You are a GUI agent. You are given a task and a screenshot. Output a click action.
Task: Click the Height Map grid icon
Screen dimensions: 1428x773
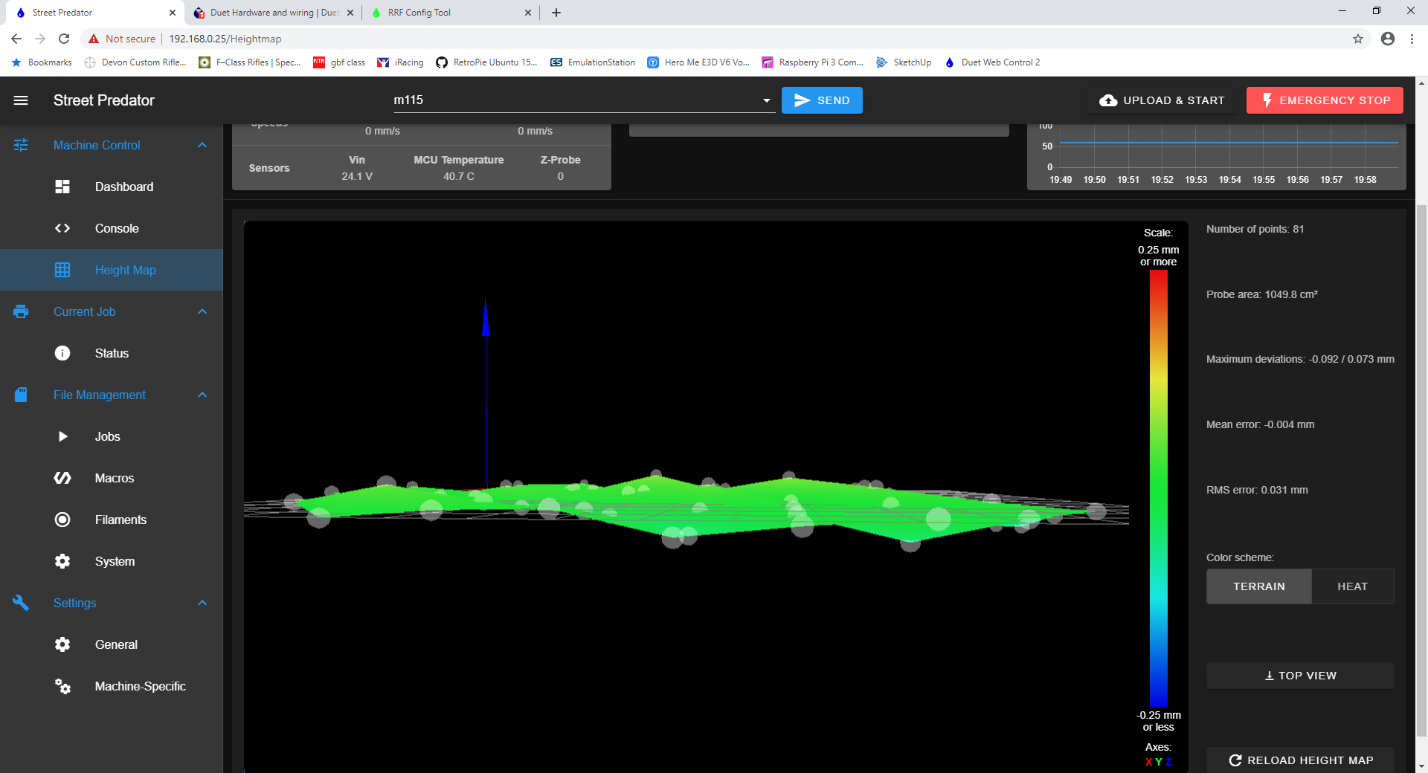click(62, 270)
